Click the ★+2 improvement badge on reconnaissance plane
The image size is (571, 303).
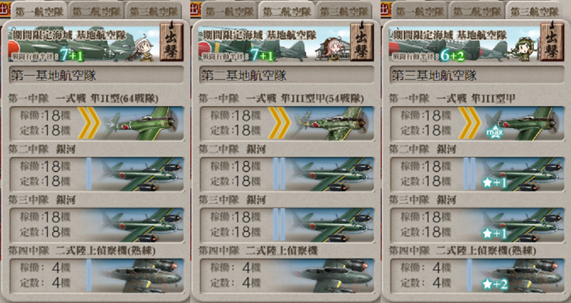[495, 284]
